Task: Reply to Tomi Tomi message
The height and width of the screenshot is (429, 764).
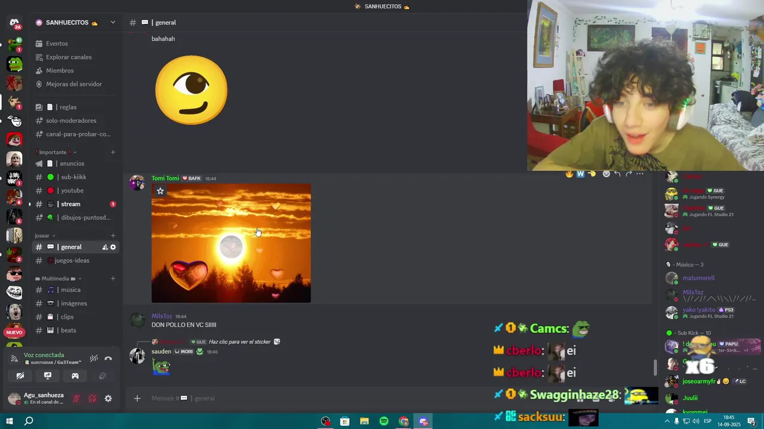Action: (x=617, y=174)
